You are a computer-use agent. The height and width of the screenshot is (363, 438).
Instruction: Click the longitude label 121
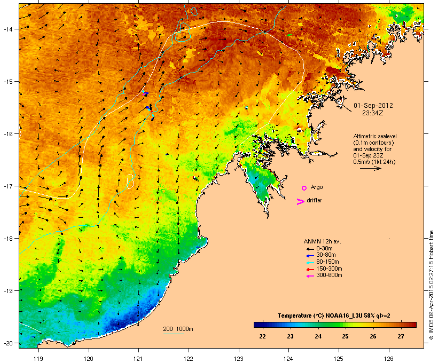[138, 359]
